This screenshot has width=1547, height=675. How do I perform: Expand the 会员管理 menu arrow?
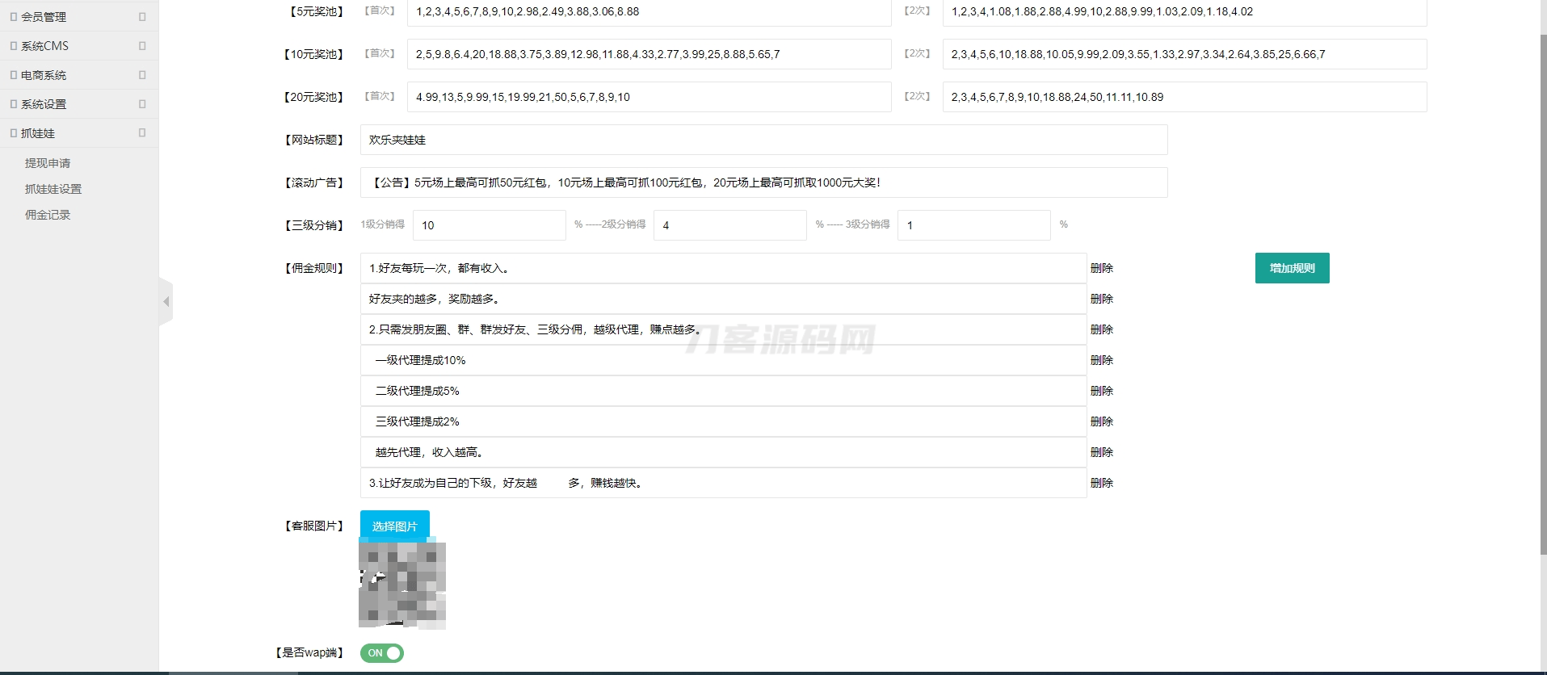tap(142, 17)
